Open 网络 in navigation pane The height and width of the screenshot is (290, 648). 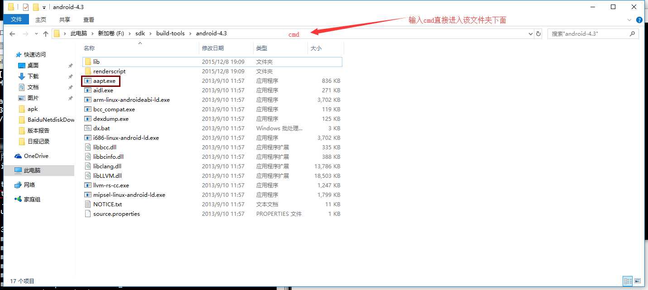tap(29, 185)
